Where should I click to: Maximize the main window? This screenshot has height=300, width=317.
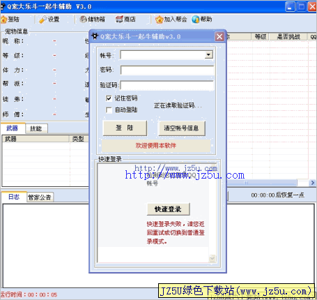(x=301, y=6)
